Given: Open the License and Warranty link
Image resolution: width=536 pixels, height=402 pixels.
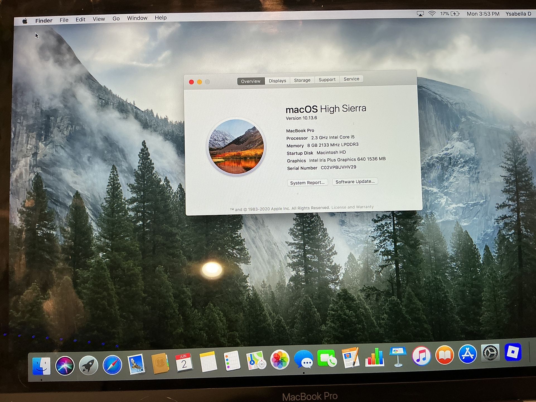Looking at the screenshot, I should [x=352, y=207].
